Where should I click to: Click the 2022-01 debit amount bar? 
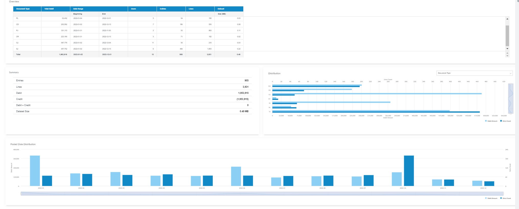pyautogui.click(x=35, y=171)
